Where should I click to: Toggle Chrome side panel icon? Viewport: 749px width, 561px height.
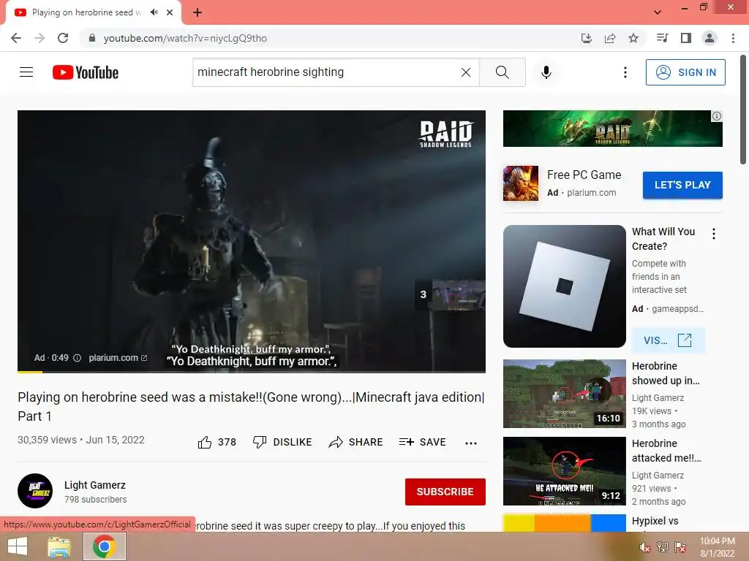coord(686,38)
